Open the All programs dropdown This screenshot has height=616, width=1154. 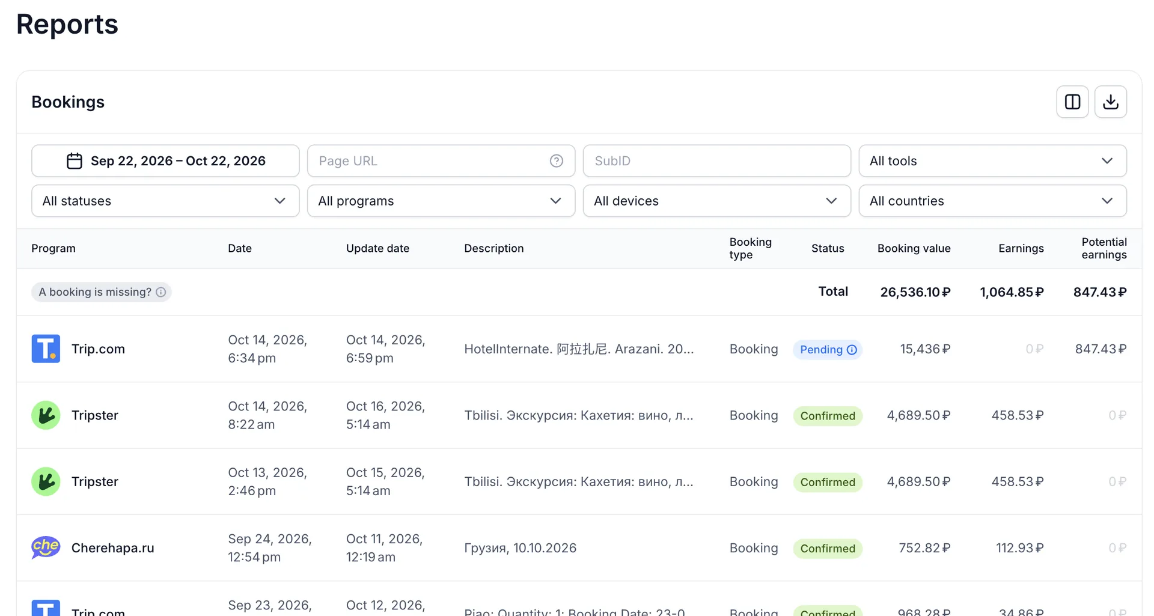tap(441, 201)
